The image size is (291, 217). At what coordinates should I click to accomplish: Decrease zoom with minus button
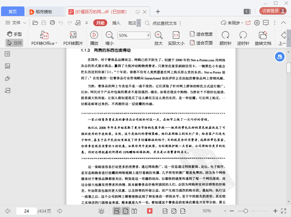click(232, 211)
